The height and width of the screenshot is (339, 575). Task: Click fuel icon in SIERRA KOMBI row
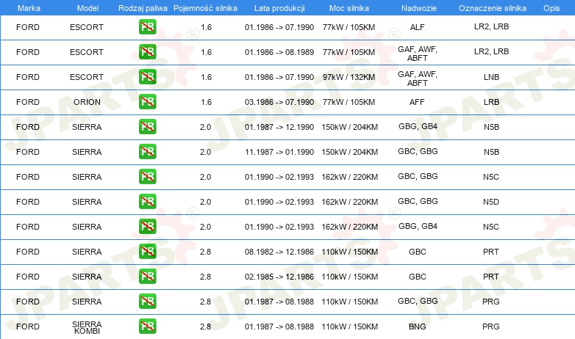pyautogui.click(x=147, y=326)
